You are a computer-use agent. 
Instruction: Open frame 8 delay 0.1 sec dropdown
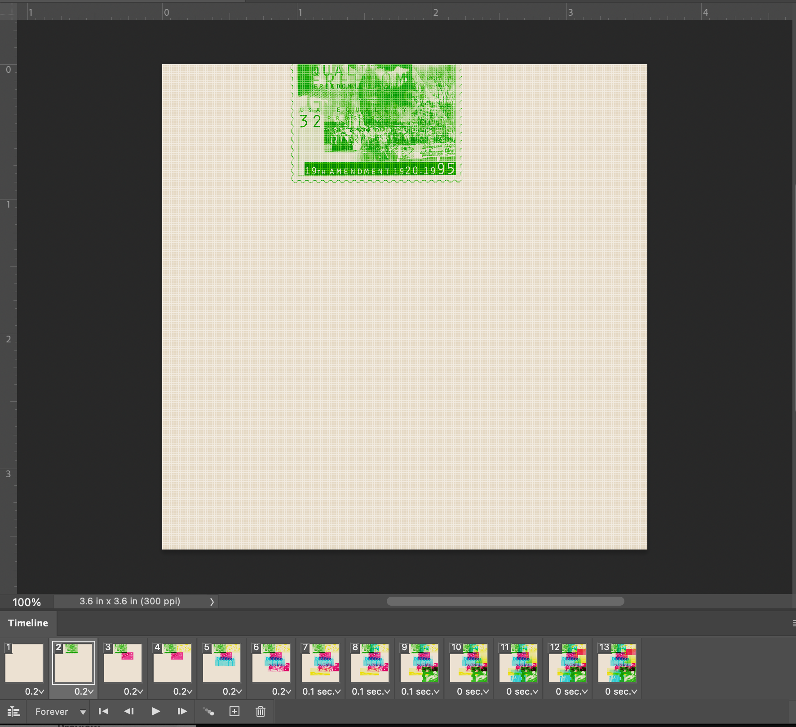(x=371, y=692)
